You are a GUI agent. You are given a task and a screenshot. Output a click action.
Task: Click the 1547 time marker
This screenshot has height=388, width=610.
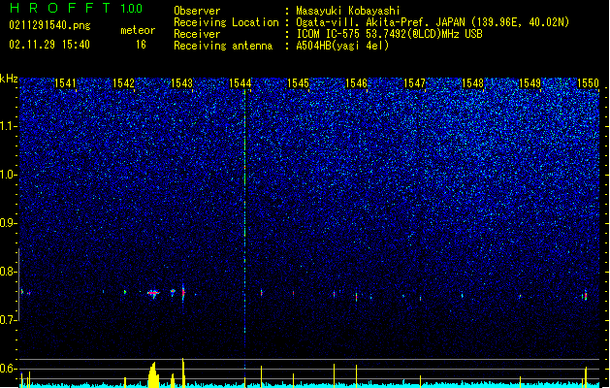[415, 83]
